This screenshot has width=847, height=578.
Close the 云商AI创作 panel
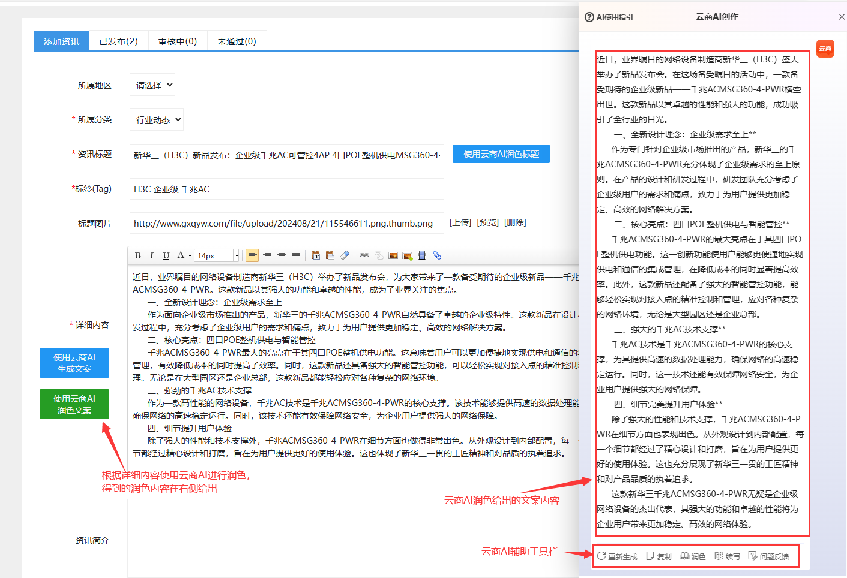842,17
